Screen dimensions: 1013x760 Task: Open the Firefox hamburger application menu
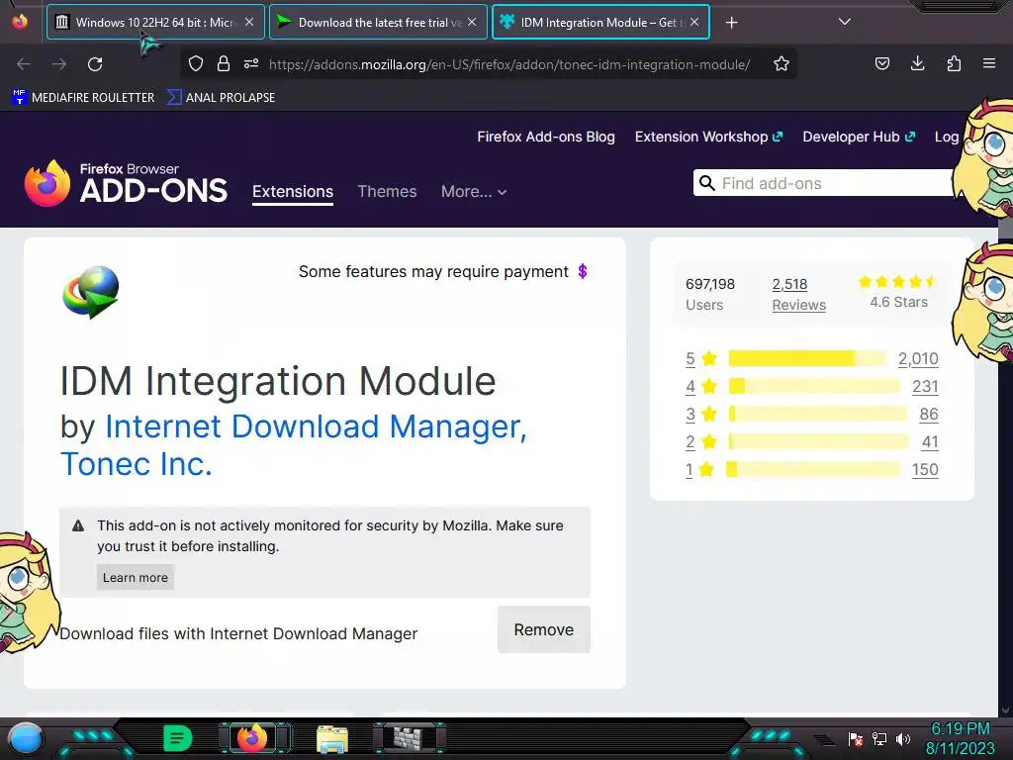[x=989, y=63]
